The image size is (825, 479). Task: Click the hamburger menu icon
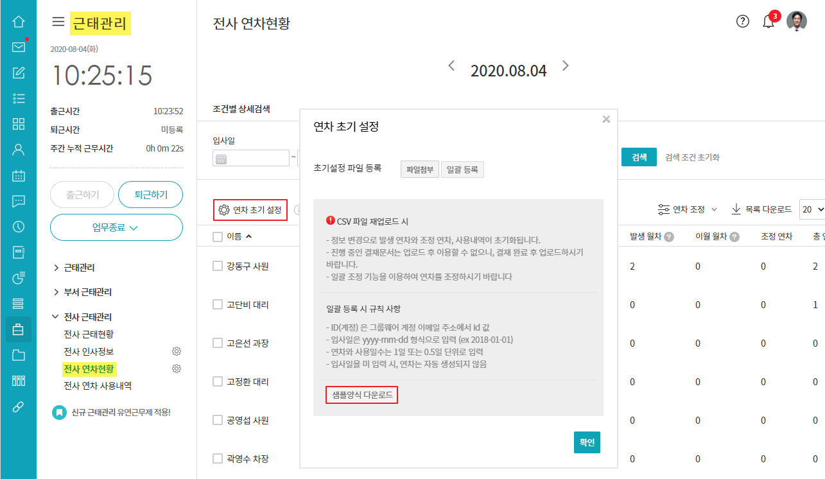(x=58, y=22)
